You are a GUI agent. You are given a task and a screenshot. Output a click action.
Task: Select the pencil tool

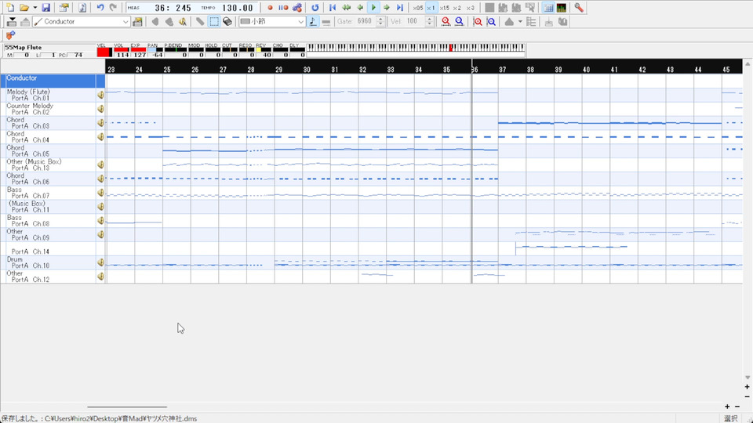coord(200,22)
